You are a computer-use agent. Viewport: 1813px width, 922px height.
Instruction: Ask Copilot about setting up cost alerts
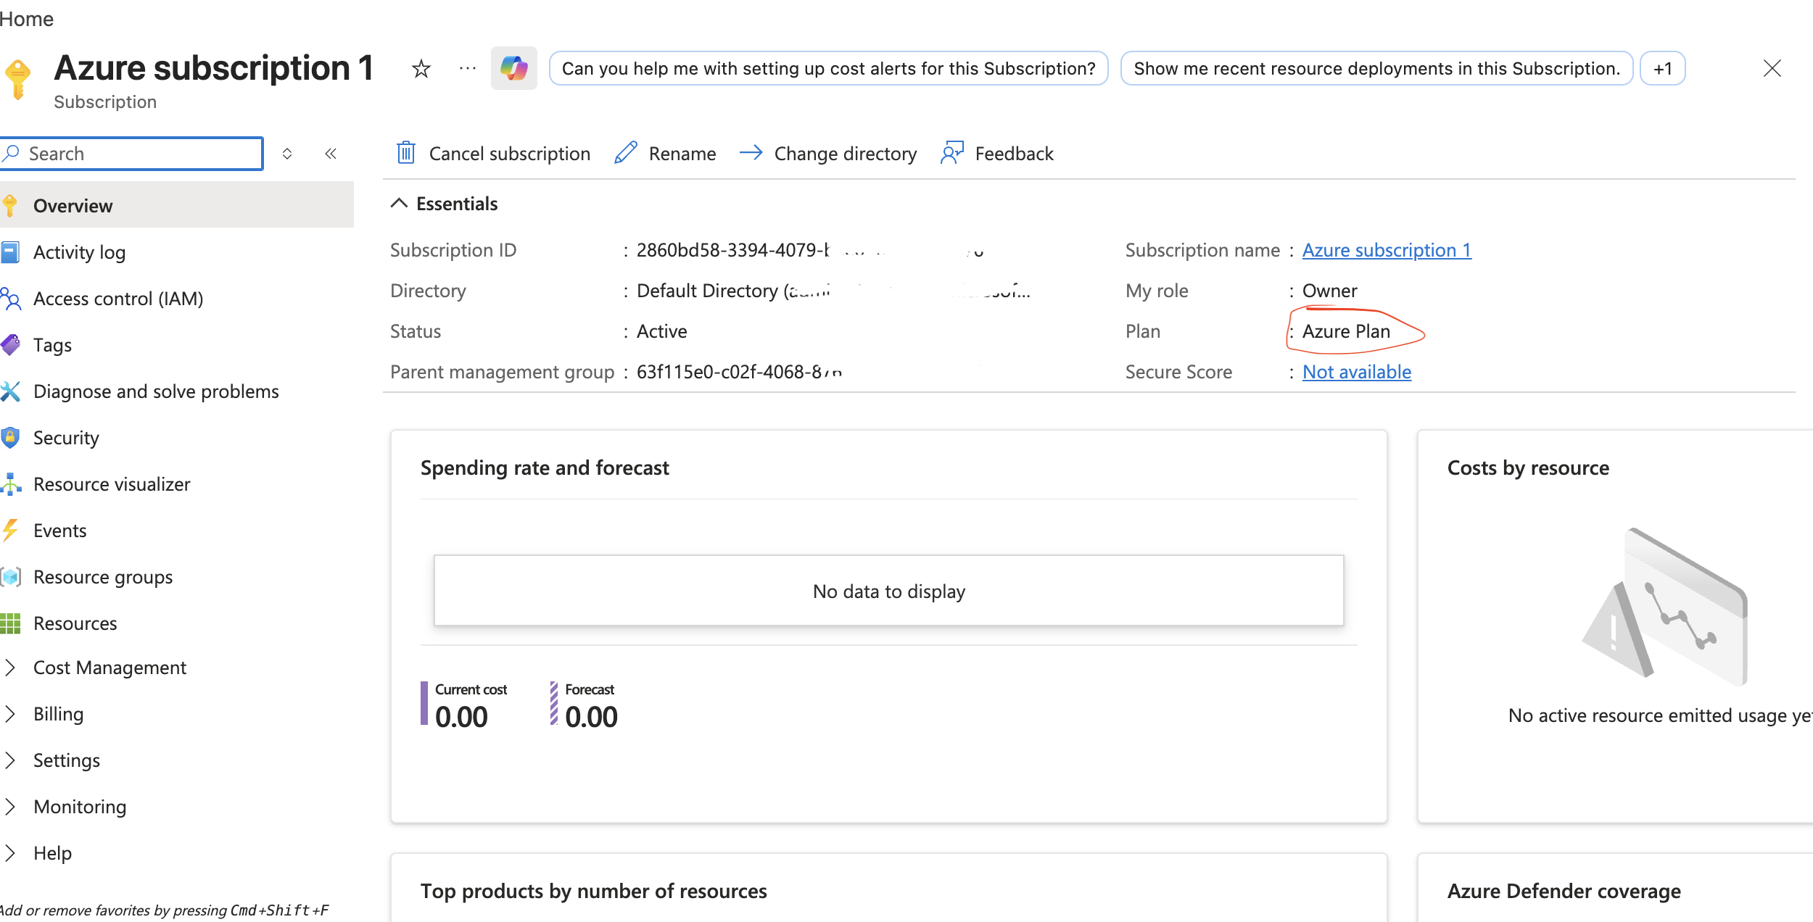point(829,69)
